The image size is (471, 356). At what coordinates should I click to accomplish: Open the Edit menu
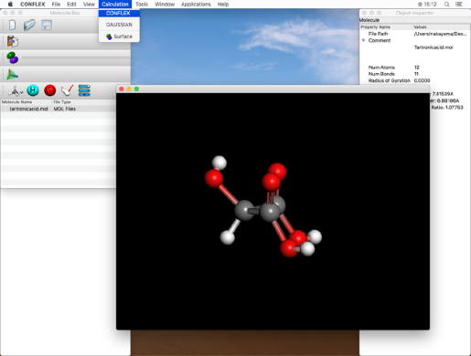point(71,5)
